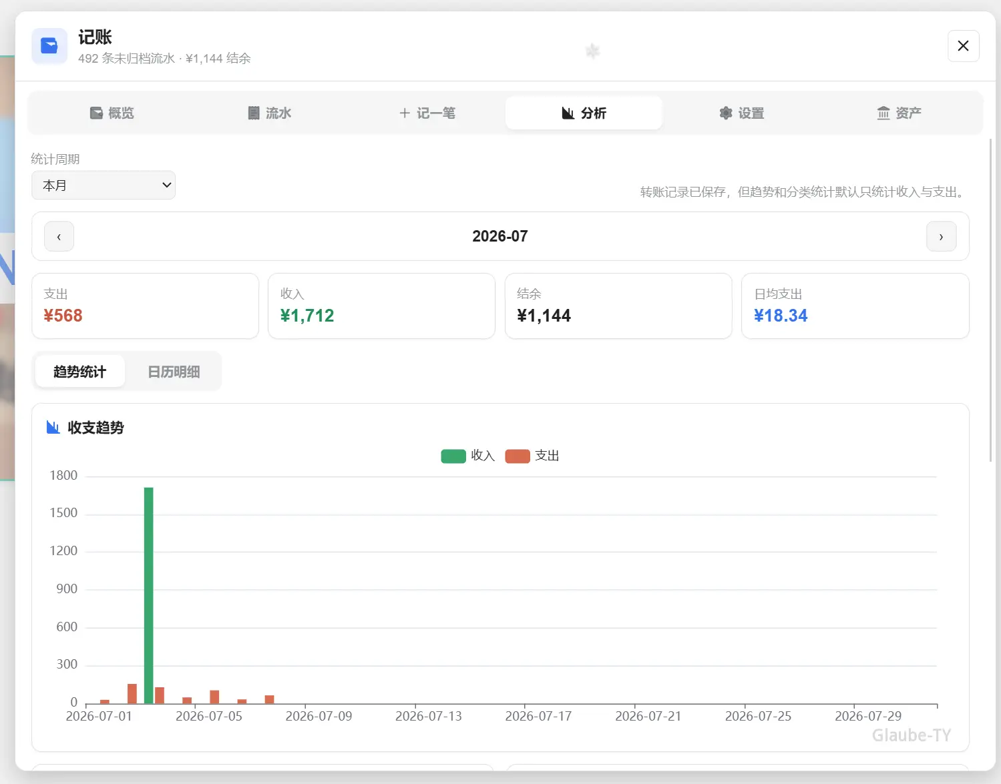Close the 记账 dialog
Viewport: 1001px width, 784px height.
click(963, 45)
